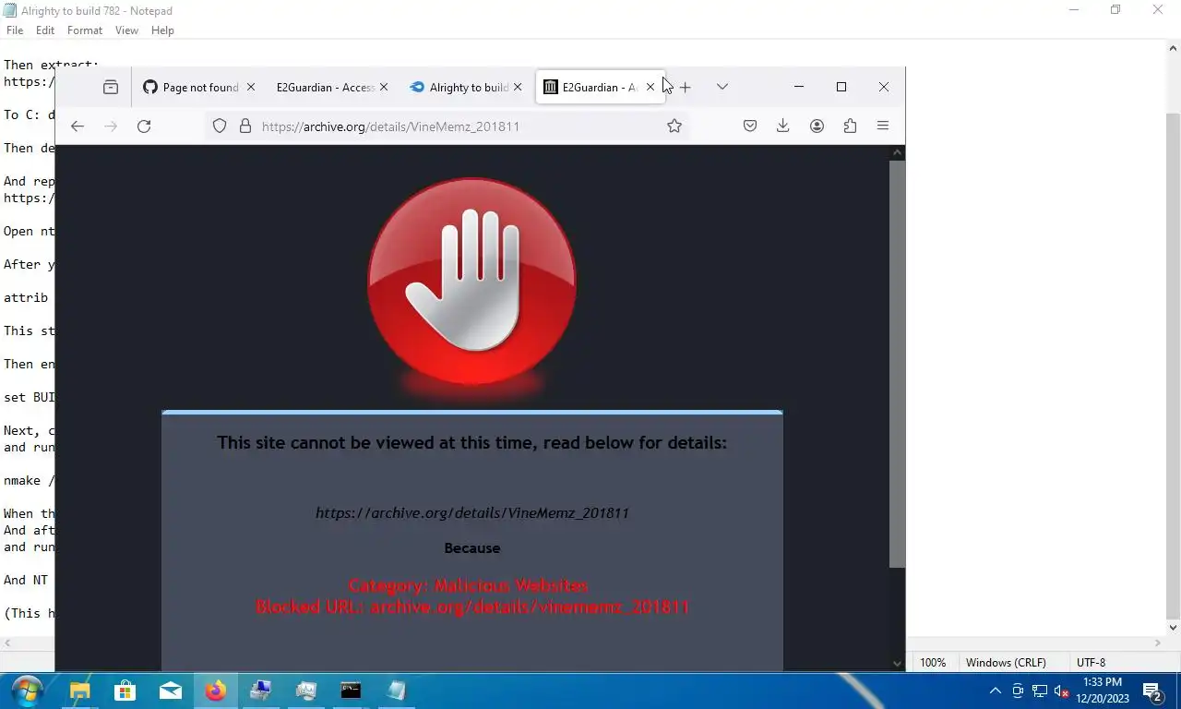Screen dimensions: 1181x709
Task: Open Notepad Edit menu
Action: pyautogui.click(x=45, y=30)
